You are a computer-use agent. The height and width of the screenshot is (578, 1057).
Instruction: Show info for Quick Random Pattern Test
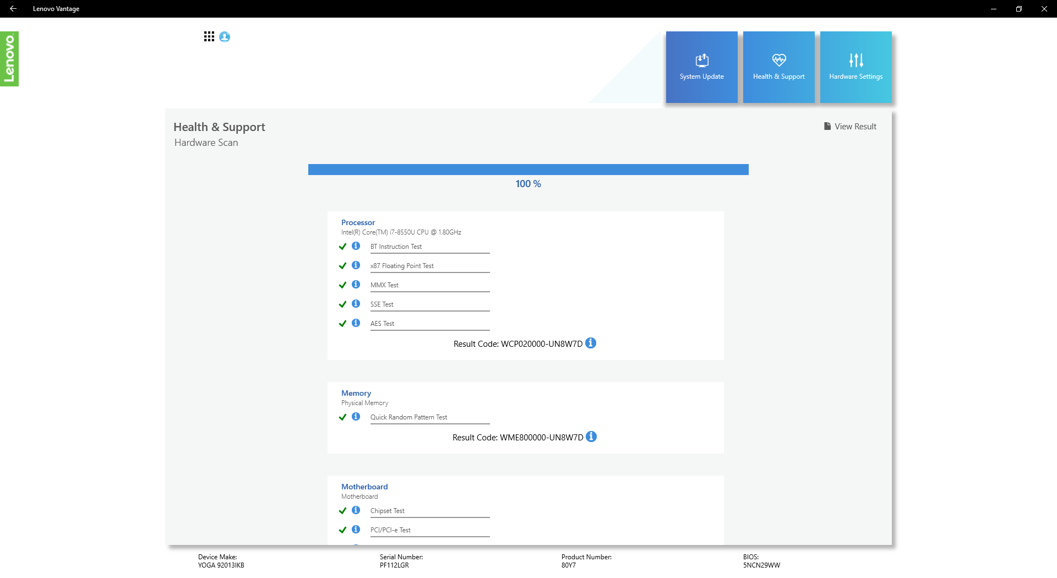[356, 417]
